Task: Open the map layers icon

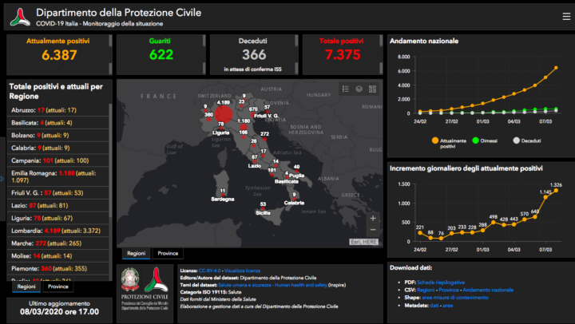Action: 359,89
